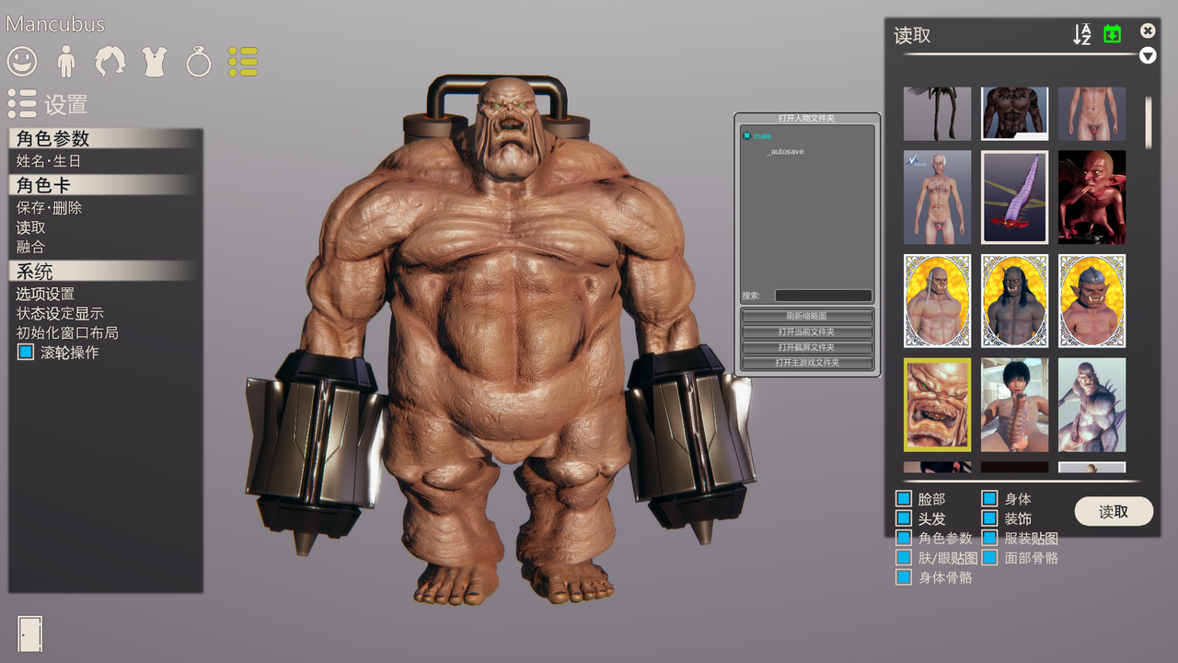Select the yellow settings list icon
This screenshot has height=663, width=1178.
click(x=243, y=62)
